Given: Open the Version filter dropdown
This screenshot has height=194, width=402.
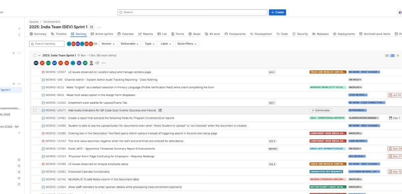Looking at the screenshot, I should (x=108, y=44).
